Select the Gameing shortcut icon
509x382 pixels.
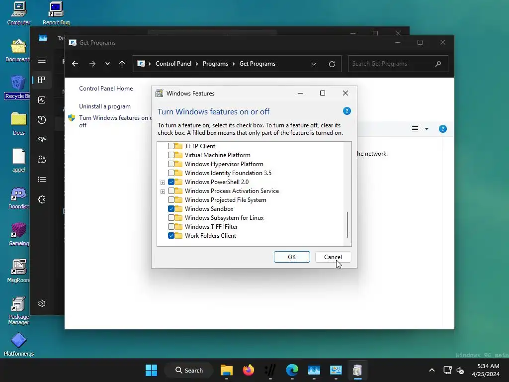coord(18,234)
